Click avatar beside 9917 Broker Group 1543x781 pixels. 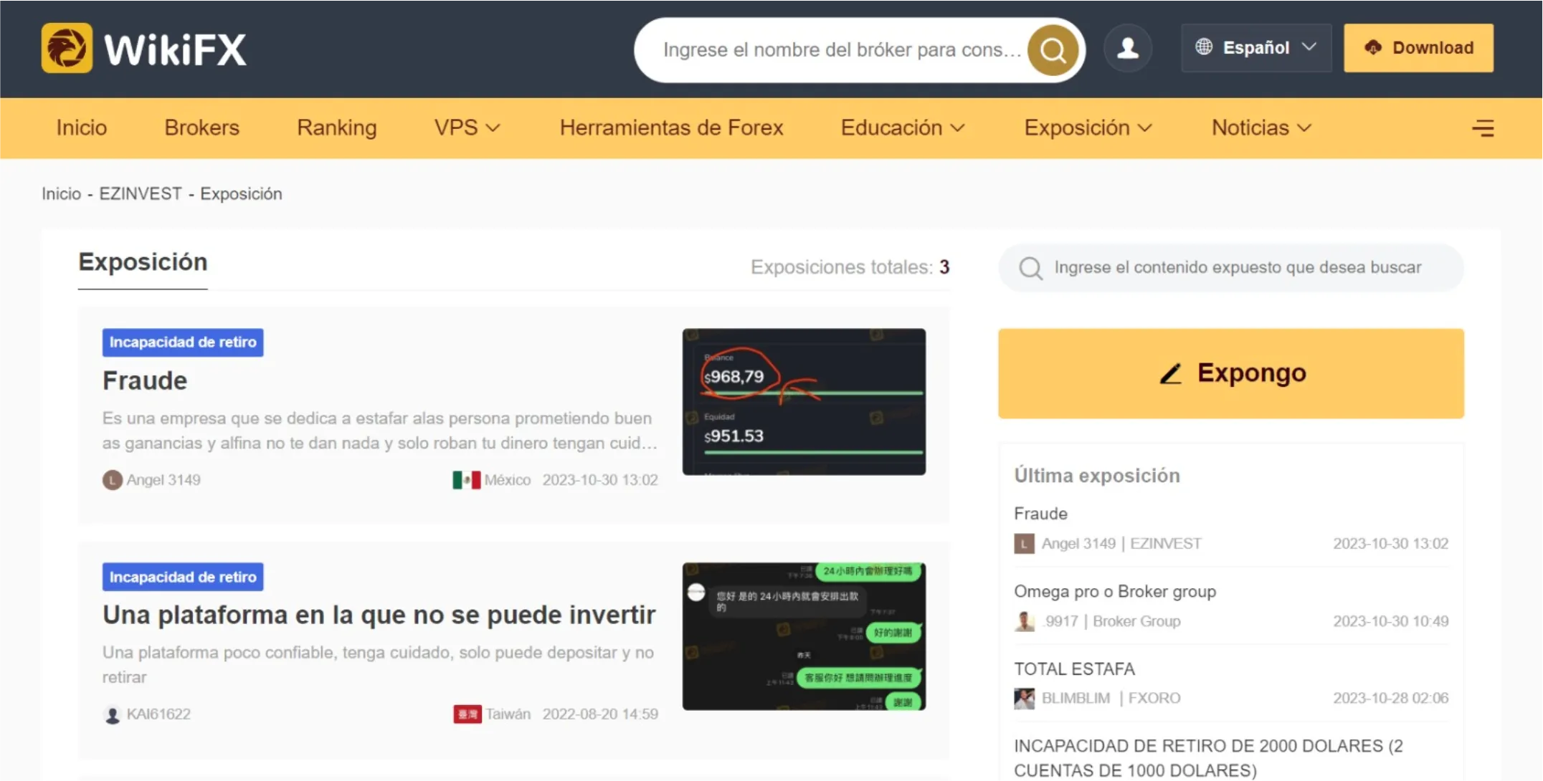(x=1024, y=621)
